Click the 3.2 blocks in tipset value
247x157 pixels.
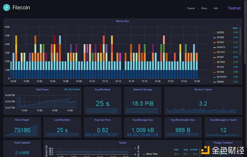pos(203,104)
